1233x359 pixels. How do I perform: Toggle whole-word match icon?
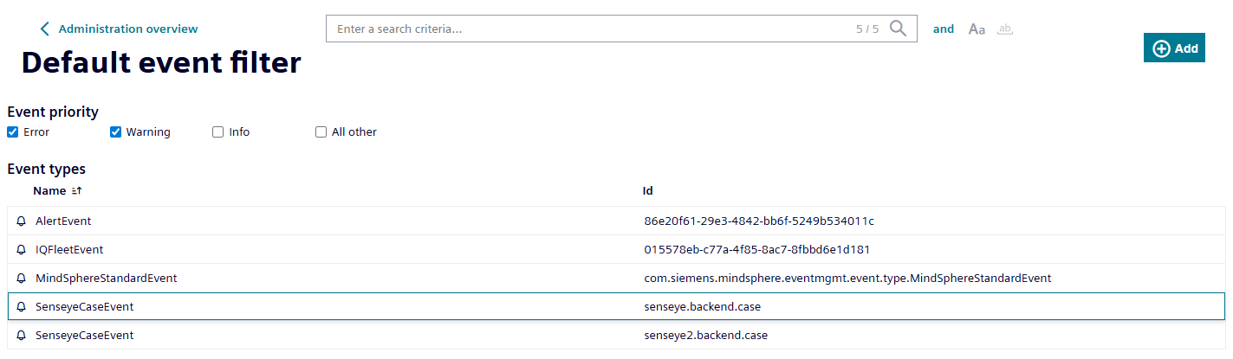1005,29
